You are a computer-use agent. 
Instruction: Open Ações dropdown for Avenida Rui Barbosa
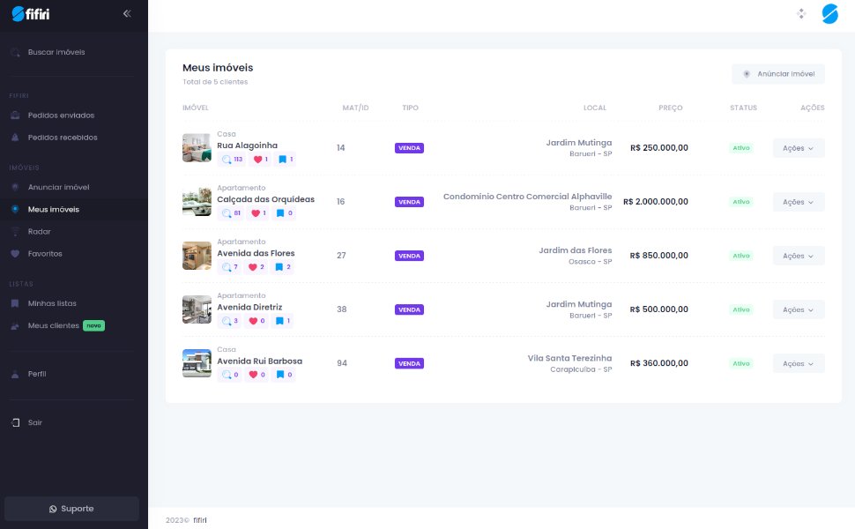799,363
